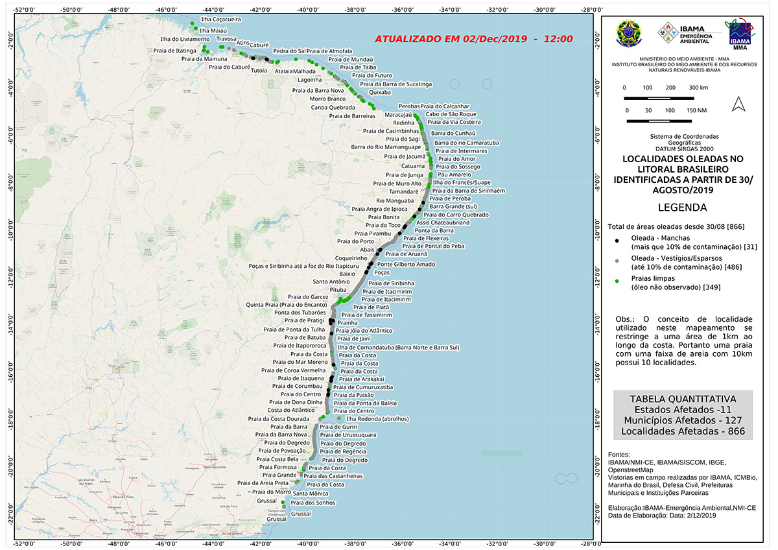Select the 'Ilha Redonda (abrolhos)' label
Screen dimensions: 778x550
click(378, 419)
